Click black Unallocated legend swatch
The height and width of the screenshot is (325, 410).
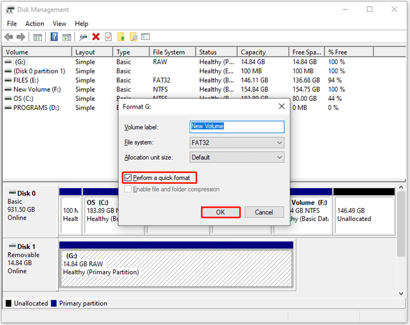coord(8,303)
